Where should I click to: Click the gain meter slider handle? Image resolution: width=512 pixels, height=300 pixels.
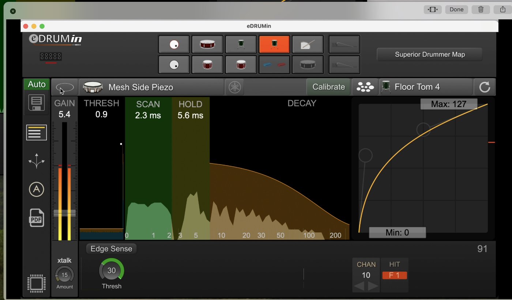pyautogui.click(x=65, y=213)
